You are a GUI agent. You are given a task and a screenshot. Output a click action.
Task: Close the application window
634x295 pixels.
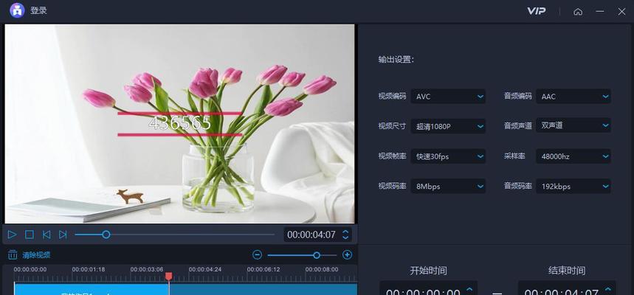pos(622,12)
